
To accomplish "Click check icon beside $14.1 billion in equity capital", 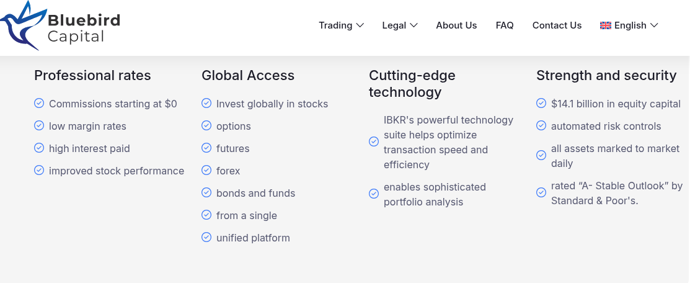I will tap(541, 103).
